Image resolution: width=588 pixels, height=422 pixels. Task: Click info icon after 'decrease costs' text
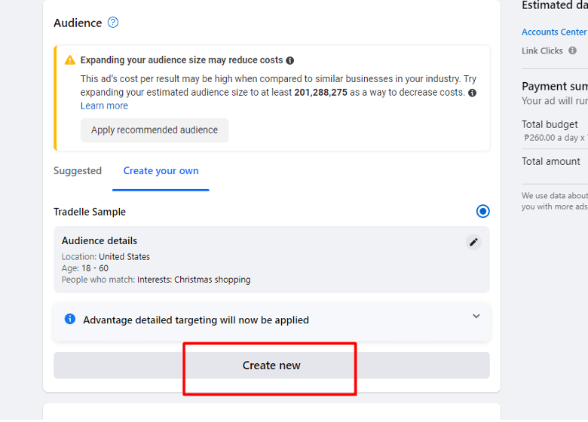pos(473,93)
